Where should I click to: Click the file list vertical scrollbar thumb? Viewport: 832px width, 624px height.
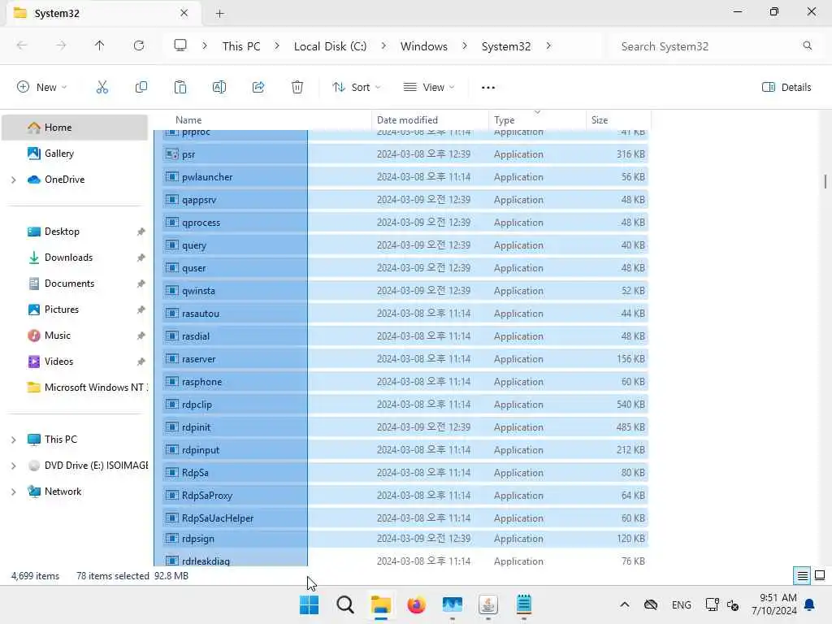coord(825,181)
